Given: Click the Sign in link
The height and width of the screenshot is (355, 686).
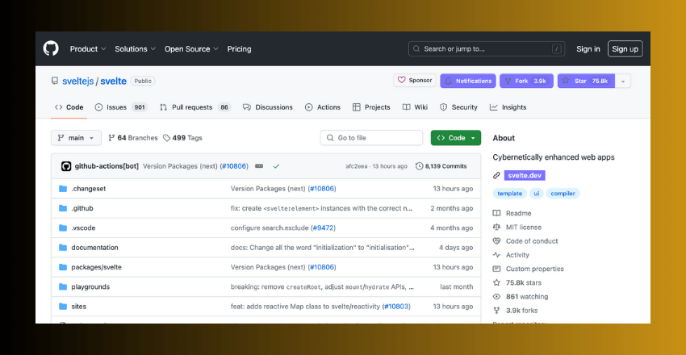Looking at the screenshot, I should (x=588, y=49).
